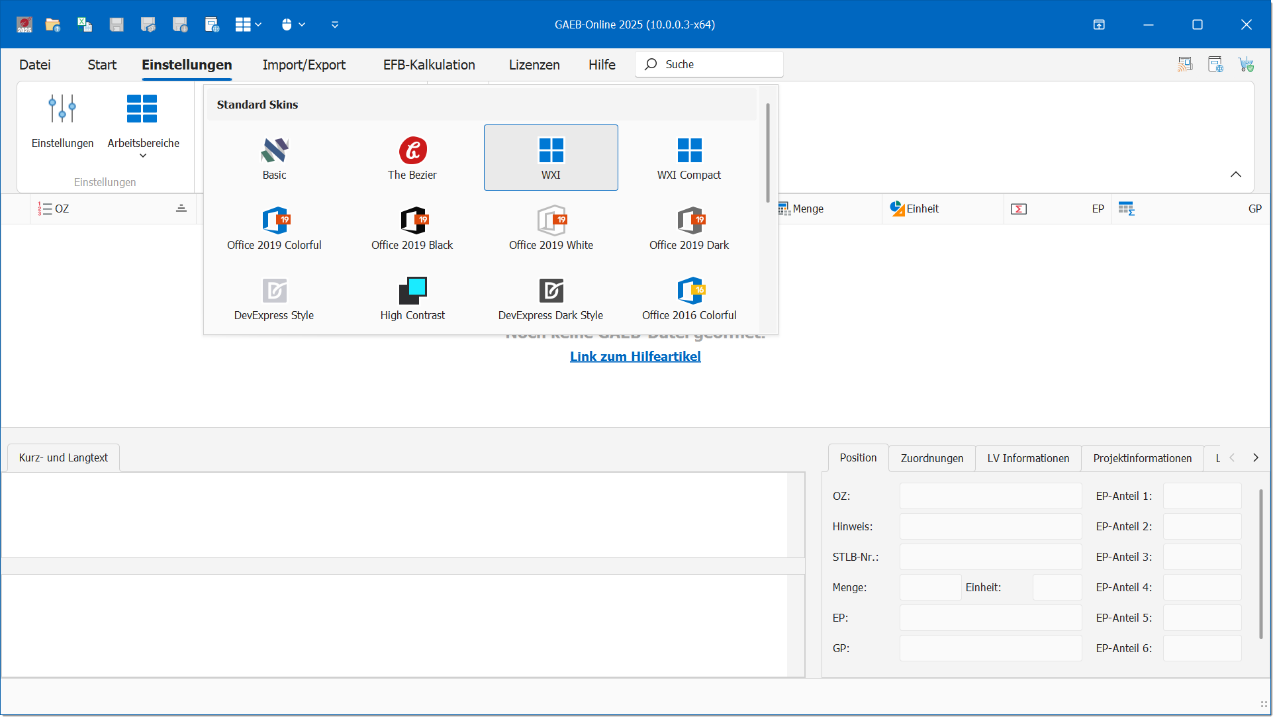The image size is (1275, 719).
Task: Select the Office 2019 Black skin
Action: click(x=412, y=228)
